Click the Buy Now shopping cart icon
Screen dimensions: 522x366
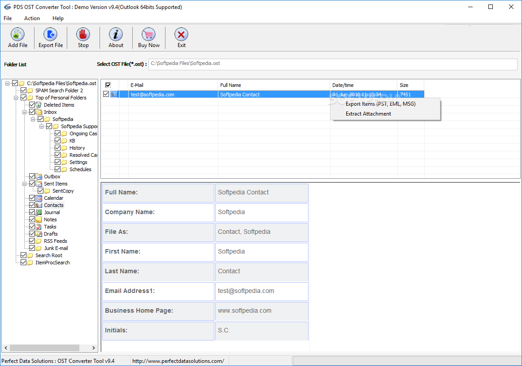tap(148, 34)
